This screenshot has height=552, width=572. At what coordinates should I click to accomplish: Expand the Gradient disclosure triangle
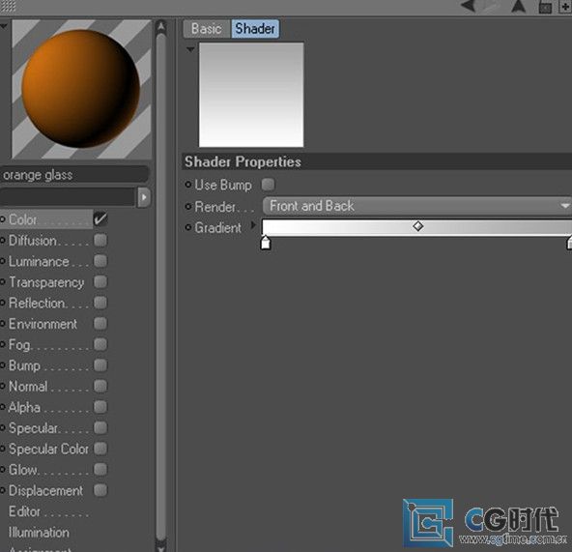253,225
